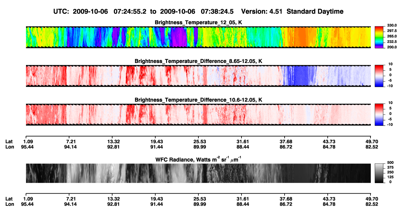412x211 pixels.
Task: Click the Brightness Temperature 12.05 image strip
Action: coord(198,37)
